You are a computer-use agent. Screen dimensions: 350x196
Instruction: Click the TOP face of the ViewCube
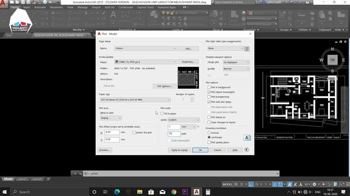pos(332,60)
